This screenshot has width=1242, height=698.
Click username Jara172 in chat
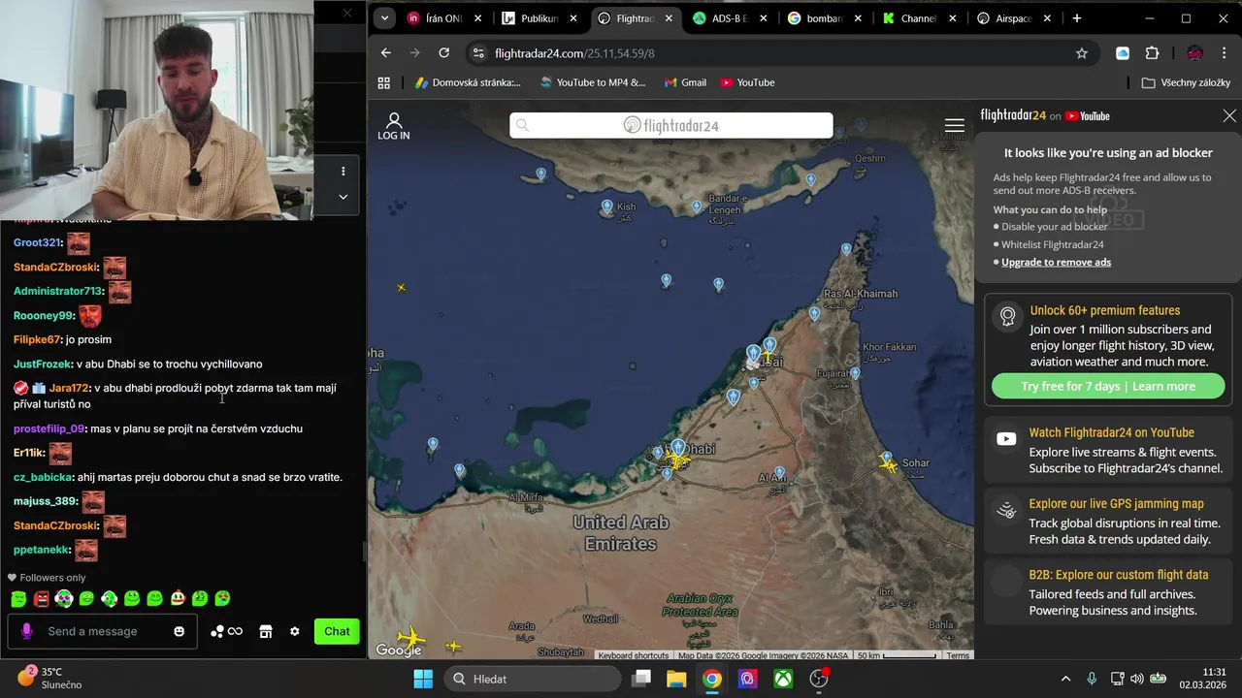click(69, 388)
